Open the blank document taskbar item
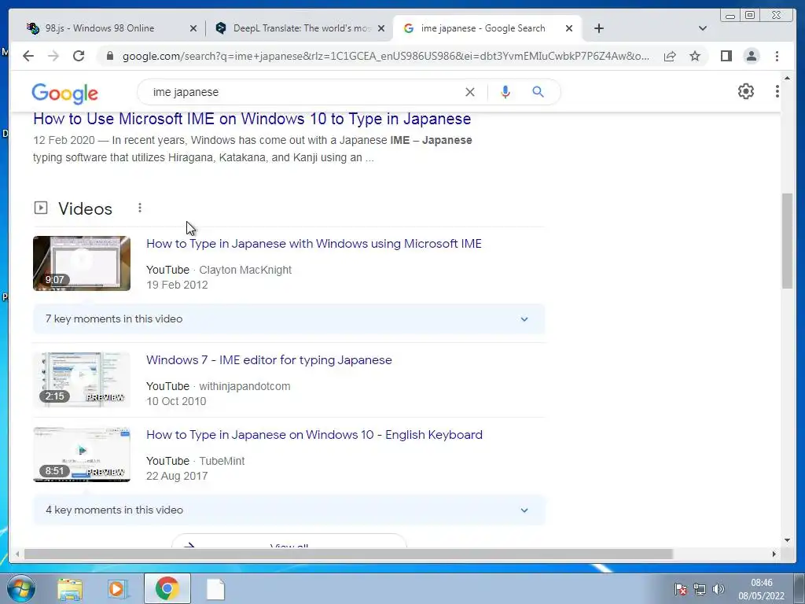The width and height of the screenshot is (805, 604). point(215,589)
